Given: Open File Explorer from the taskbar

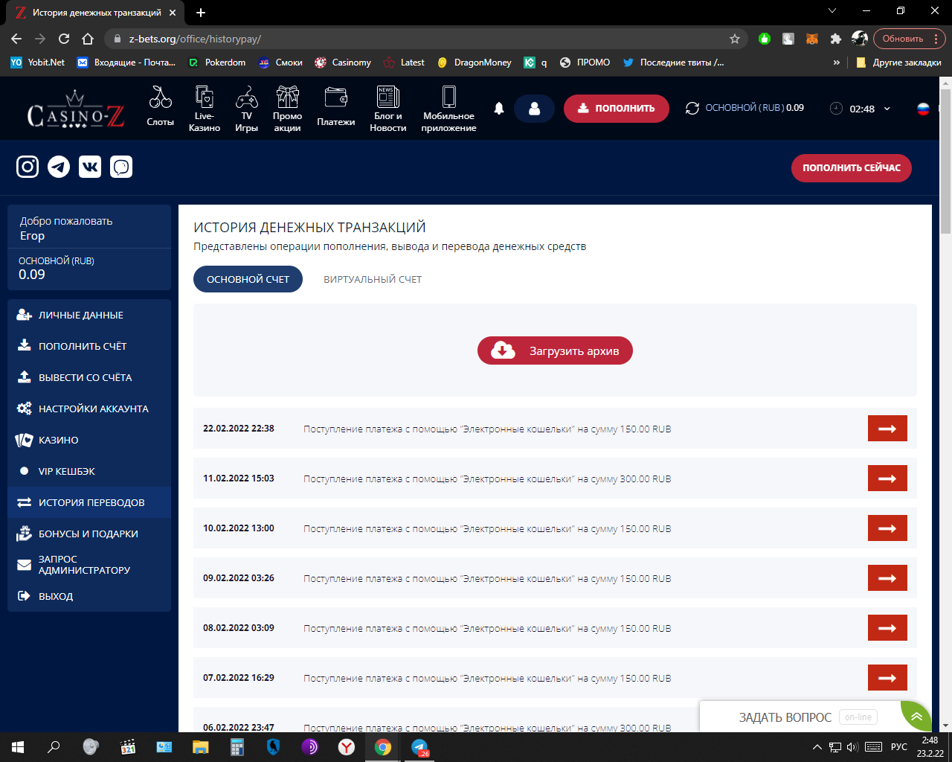Looking at the screenshot, I should pos(201,747).
